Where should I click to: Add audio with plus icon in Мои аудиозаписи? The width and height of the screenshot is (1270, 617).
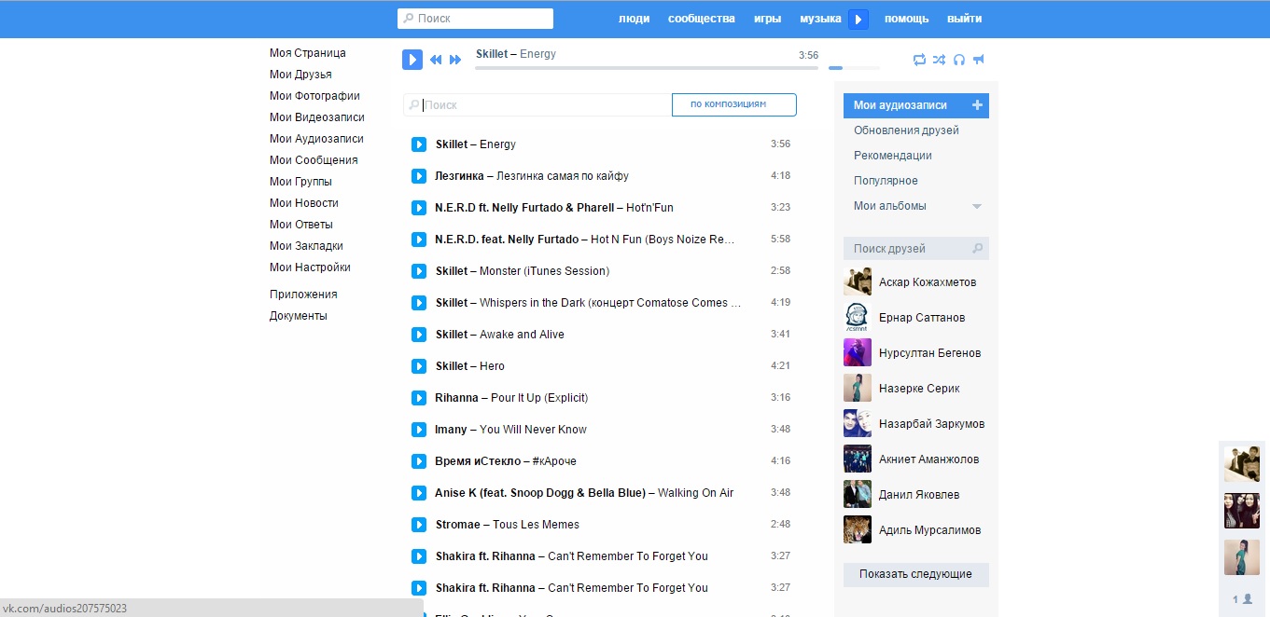977,105
